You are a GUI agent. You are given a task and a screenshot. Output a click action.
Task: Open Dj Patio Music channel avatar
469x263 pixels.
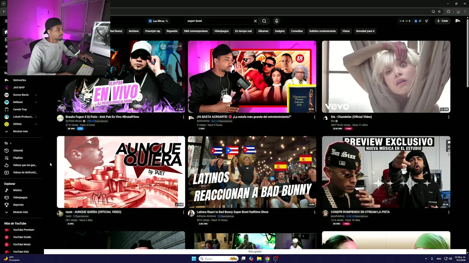(60, 118)
